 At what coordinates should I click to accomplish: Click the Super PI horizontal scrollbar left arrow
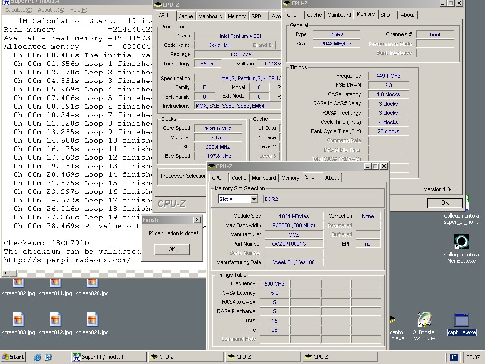tap(6, 273)
